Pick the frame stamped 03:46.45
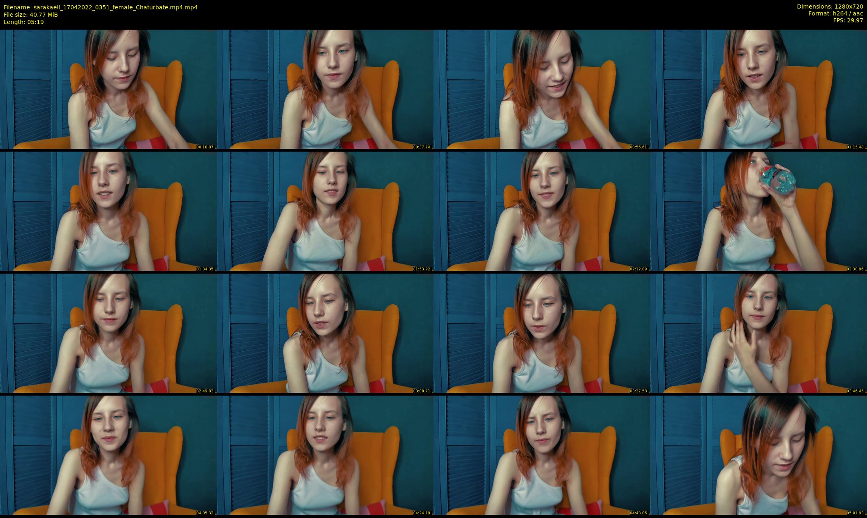Image resolution: width=867 pixels, height=518 pixels. (x=758, y=333)
